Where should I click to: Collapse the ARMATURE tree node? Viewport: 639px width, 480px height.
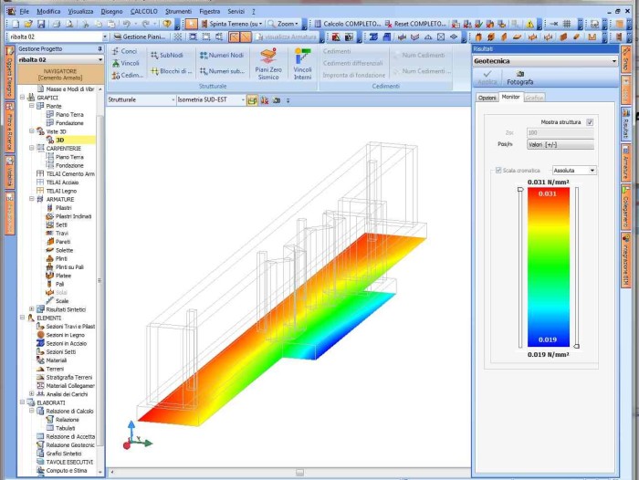point(32,199)
